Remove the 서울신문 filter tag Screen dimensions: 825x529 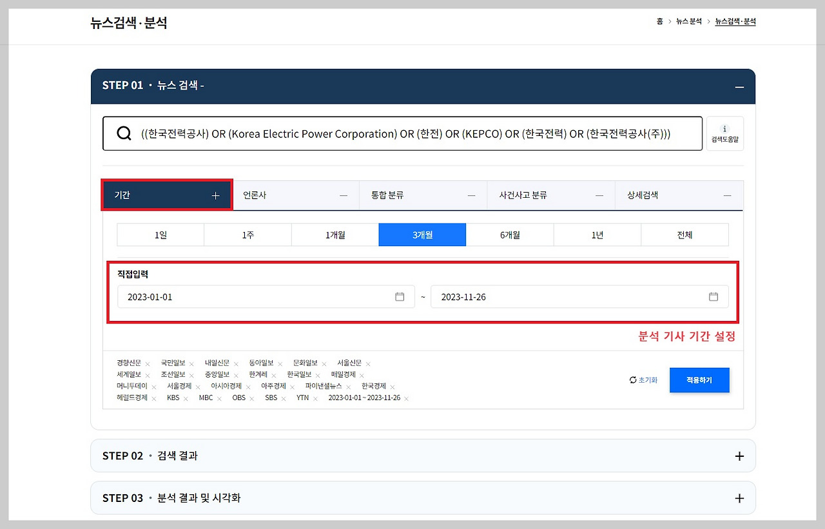pos(368,364)
